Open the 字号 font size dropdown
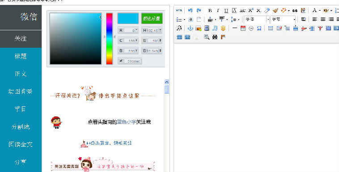The height and width of the screenshot is (172, 339). [x=283, y=20]
